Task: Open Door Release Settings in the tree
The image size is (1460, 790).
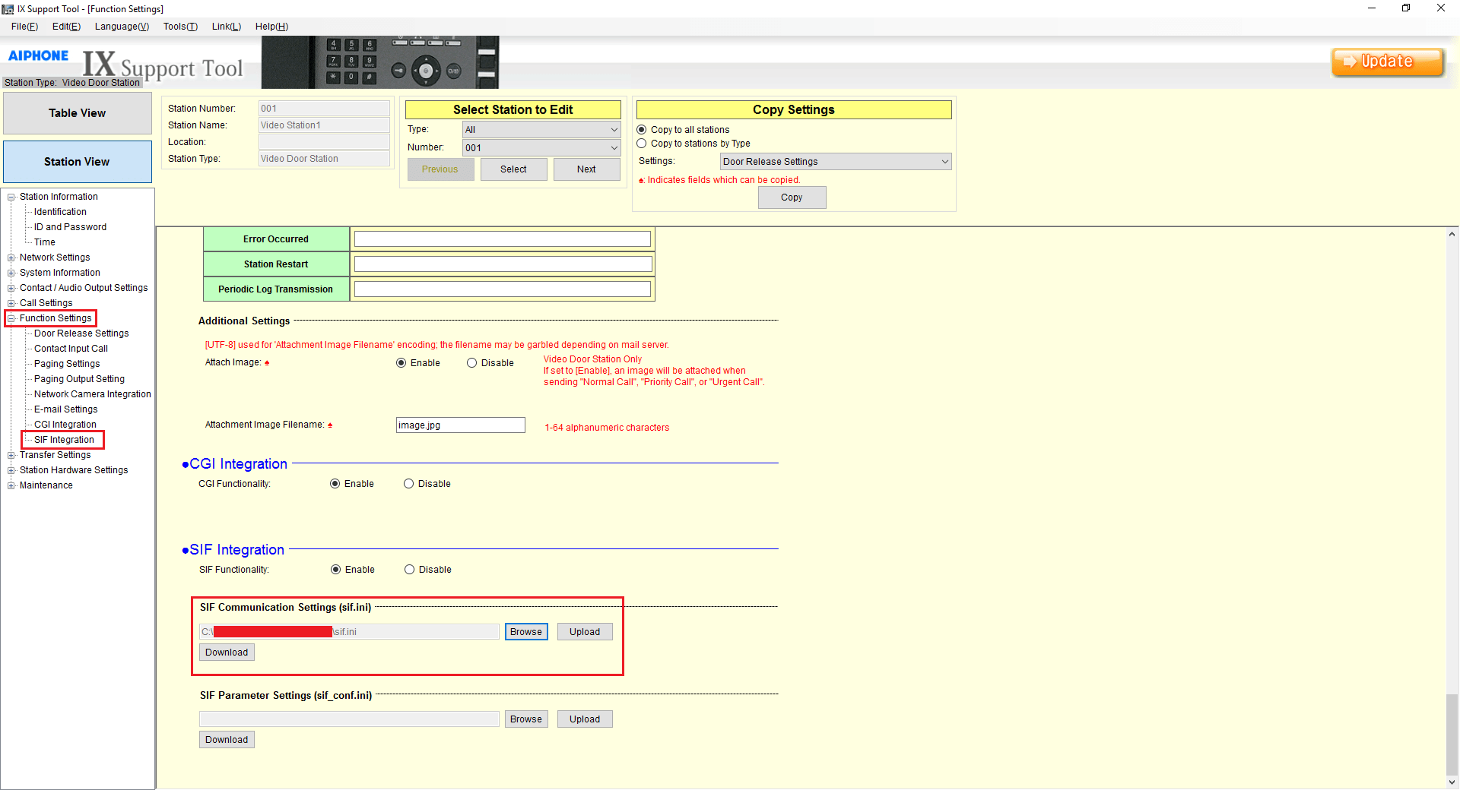Action: (81, 333)
